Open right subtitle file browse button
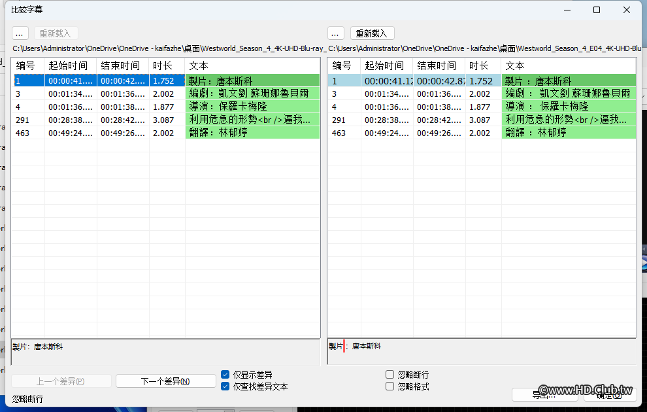Image resolution: width=647 pixels, height=412 pixels. coord(335,33)
